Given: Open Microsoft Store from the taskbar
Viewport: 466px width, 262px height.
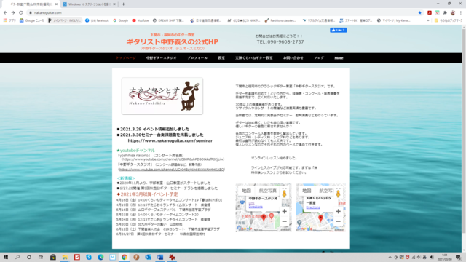Looking at the screenshot, I should coord(53,257).
